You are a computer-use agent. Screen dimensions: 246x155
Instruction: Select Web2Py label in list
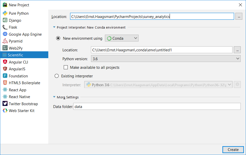click(16, 48)
